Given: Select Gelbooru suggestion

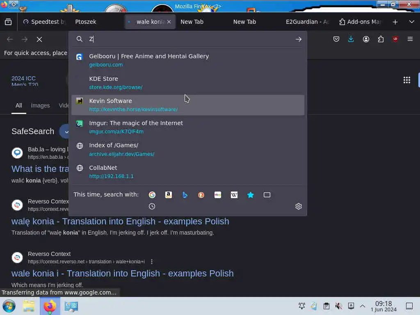Looking at the screenshot, I should pyautogui.click(x=188, y=60).
